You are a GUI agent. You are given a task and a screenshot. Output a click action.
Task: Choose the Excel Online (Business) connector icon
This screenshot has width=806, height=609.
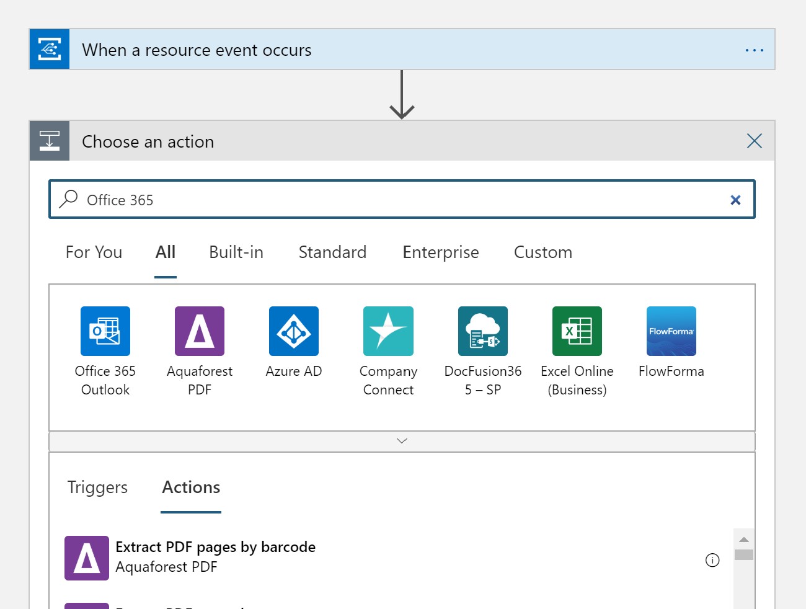pyautogui.click(x=577, y=331)
